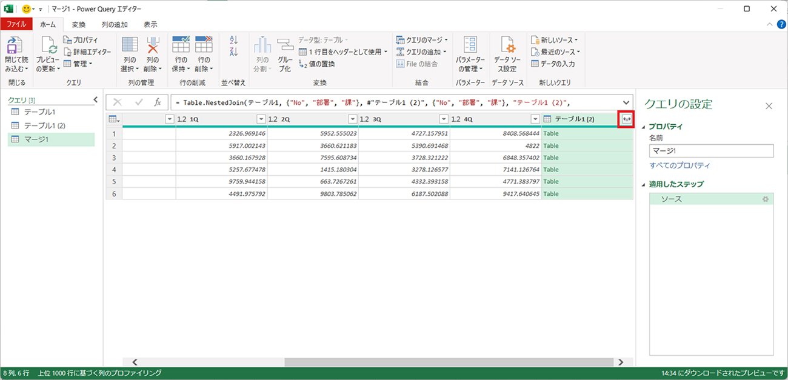Switch to the 変換 tab
Screen dimensions: 788x380
click(79, 24)
